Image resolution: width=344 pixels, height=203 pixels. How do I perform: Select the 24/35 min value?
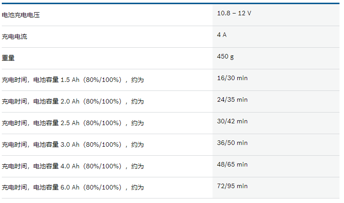tap(232, 99)
